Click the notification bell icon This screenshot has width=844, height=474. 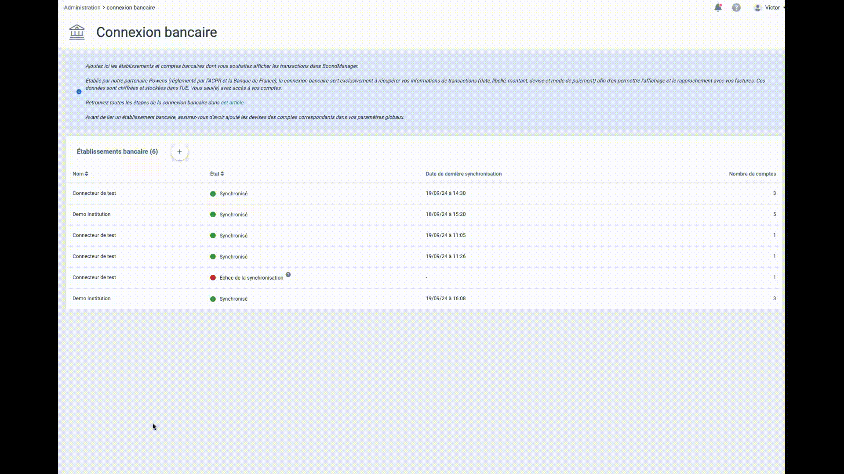coord(718,7)
